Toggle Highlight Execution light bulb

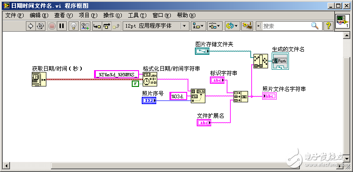click(x=73, y=26)
